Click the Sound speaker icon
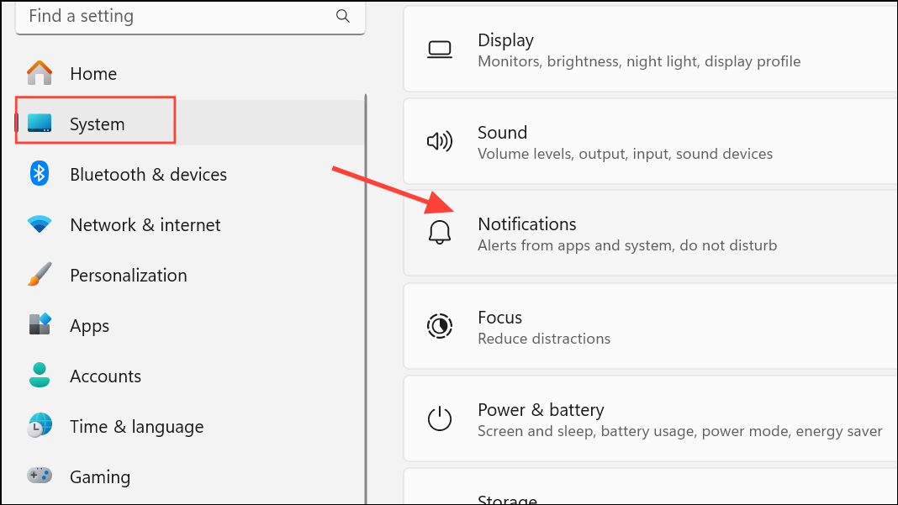The width and height of the screenshot is (898, 505). (x=440, y=141)
